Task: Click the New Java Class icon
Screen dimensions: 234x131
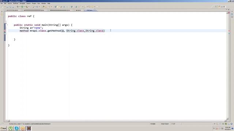Action: [37, 7]
